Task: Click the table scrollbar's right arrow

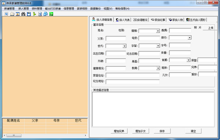Action: click(85, 135)
